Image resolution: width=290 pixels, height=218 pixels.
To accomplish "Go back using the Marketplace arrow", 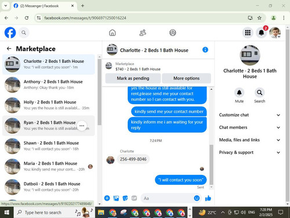I will point(9,49).
